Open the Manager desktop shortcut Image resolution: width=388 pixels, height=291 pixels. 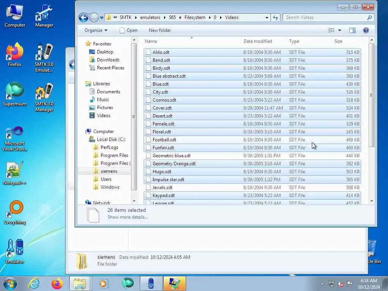tap(44, 16)
